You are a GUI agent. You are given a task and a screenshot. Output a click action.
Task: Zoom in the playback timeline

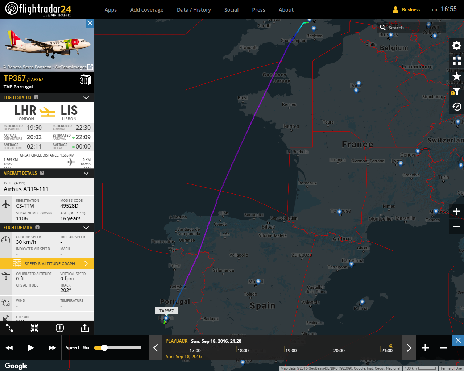425,348
